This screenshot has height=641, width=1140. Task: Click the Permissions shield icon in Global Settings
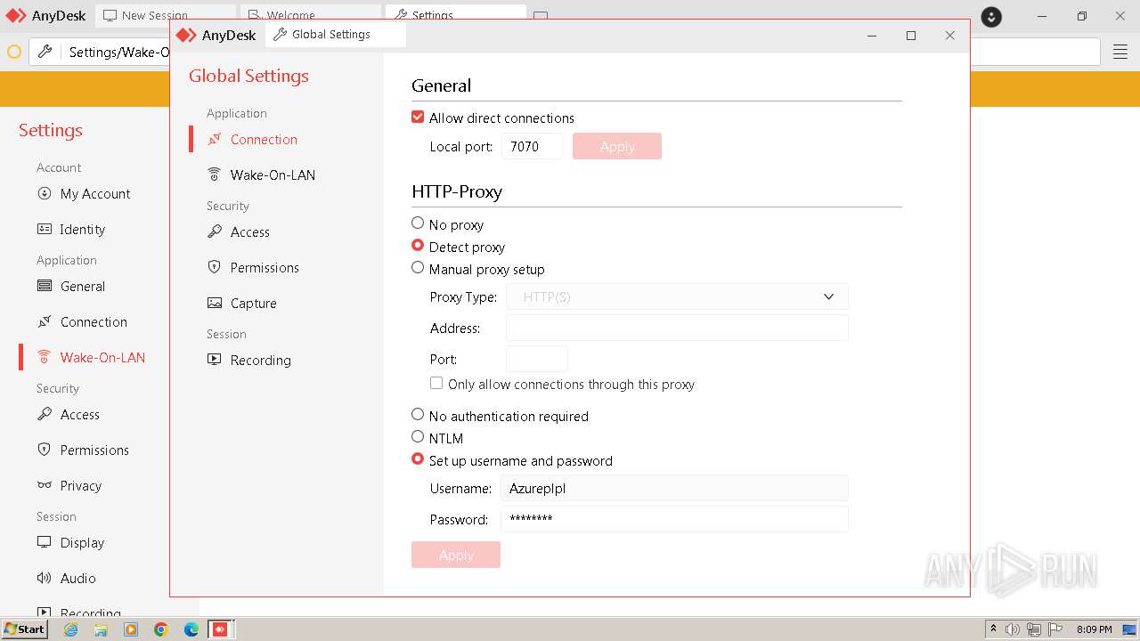point(215,267)
